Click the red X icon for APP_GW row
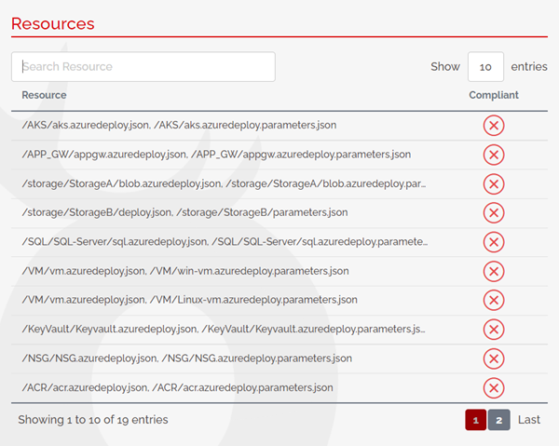The image size is (559, 446). click(494, 155)
